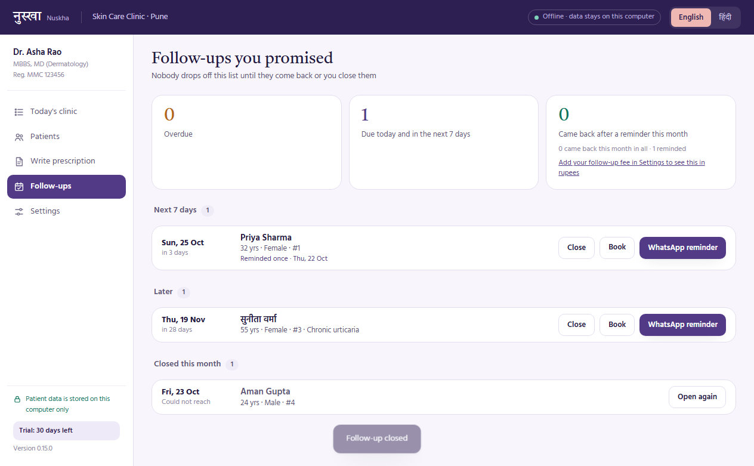
Task: Close Priya Sharma's follow-up
Action: coord(576,248)
